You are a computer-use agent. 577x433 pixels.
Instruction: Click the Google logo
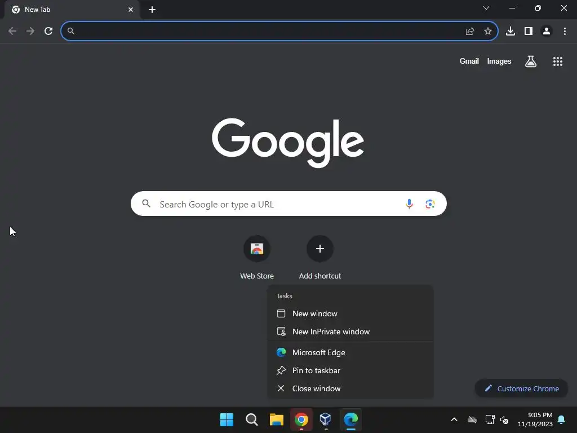click(x=288, y=143)
